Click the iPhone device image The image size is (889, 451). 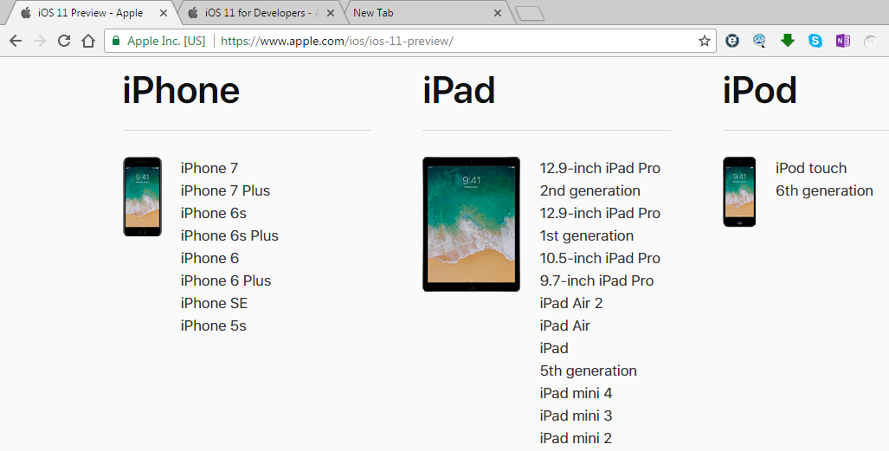[x=142, y=197]
